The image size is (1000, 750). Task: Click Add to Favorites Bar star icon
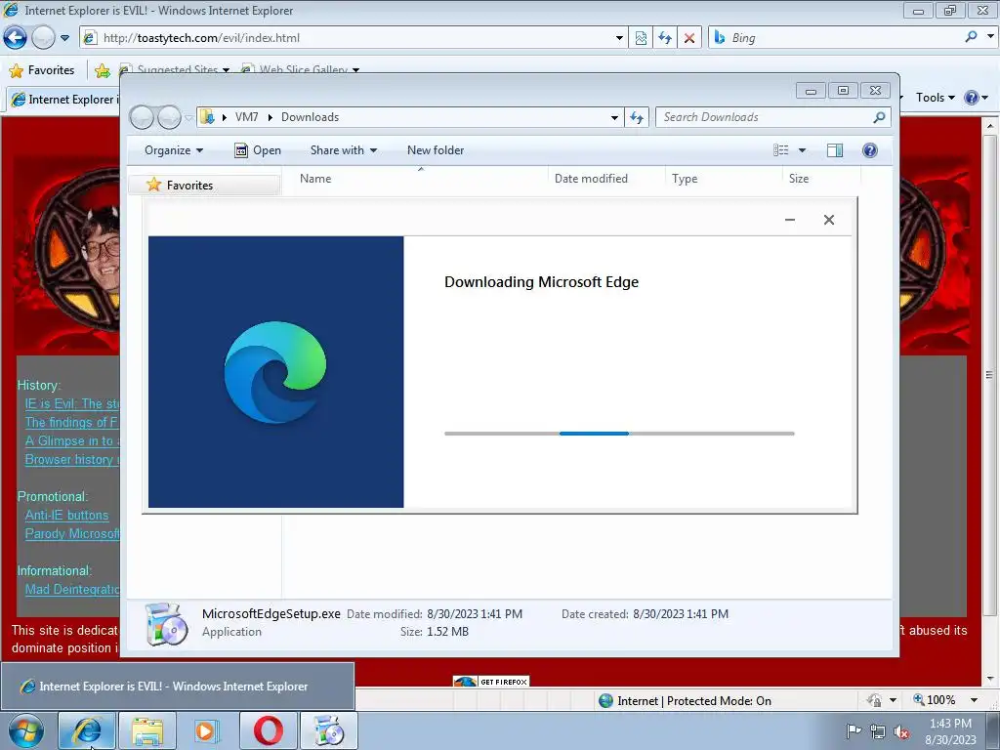[x=102, y=70]
